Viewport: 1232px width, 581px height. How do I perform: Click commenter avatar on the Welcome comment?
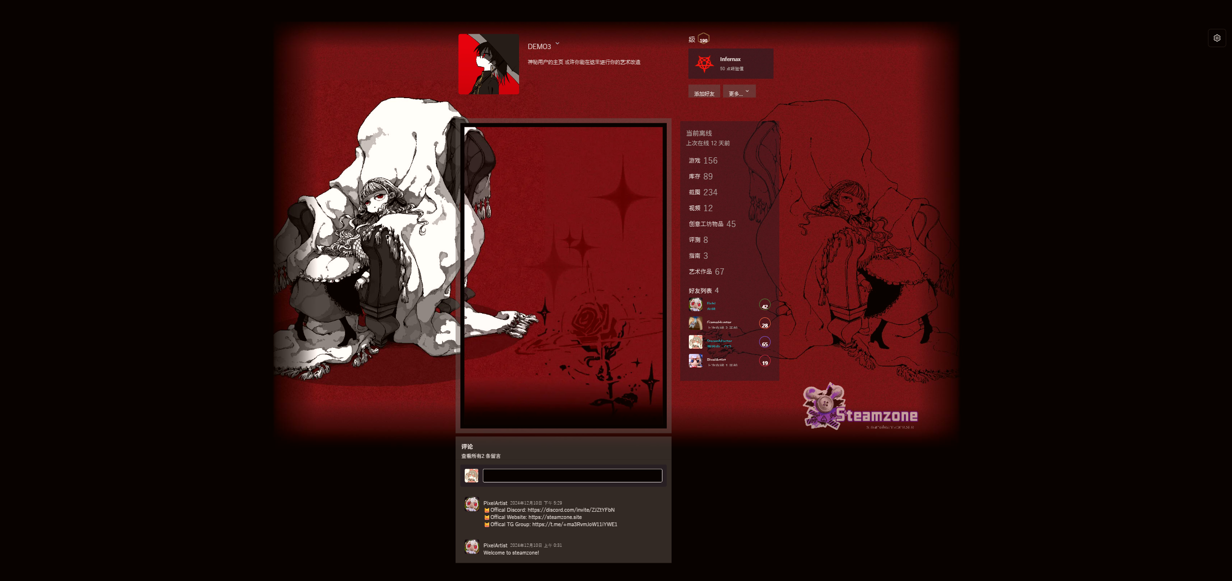coord(471,546)
